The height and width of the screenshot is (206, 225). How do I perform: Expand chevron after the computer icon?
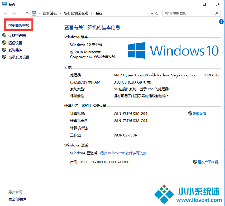point(39,13)
